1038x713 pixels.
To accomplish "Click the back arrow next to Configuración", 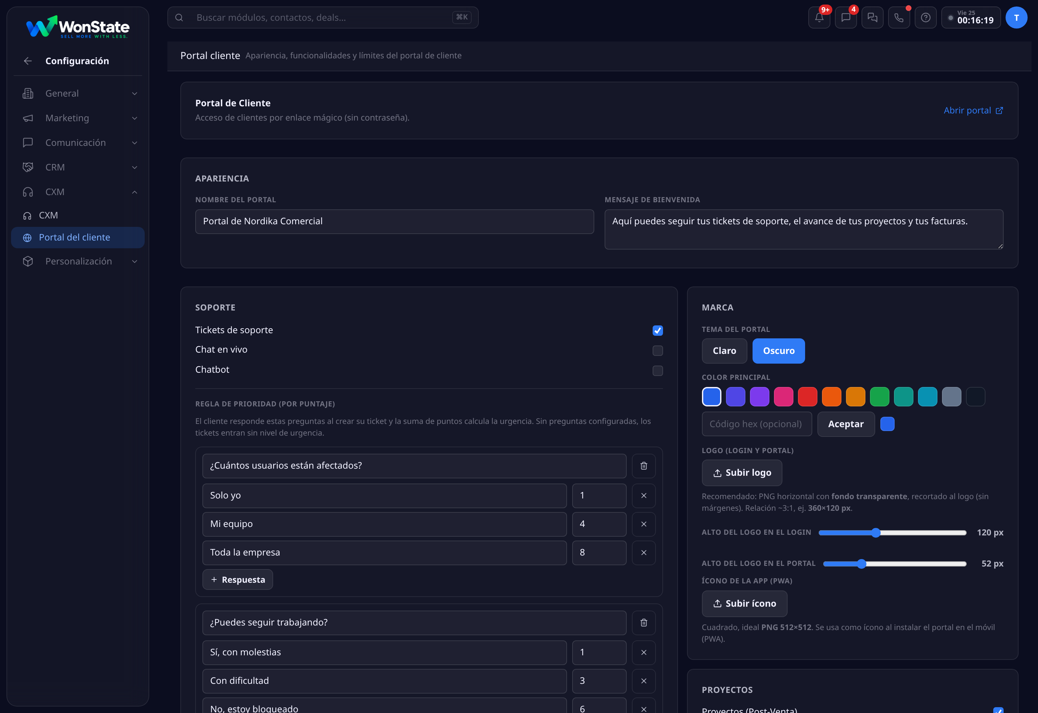I will click(28, 61).
